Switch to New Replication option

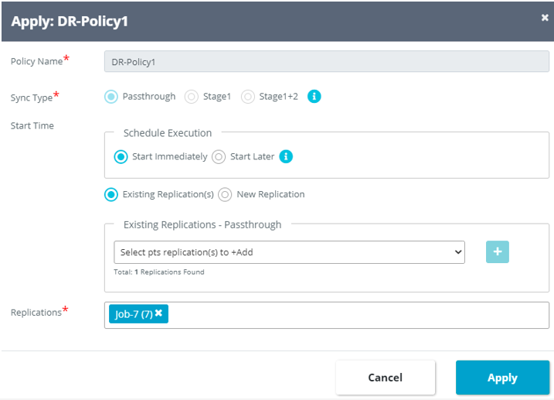click(x=225, y=194)
